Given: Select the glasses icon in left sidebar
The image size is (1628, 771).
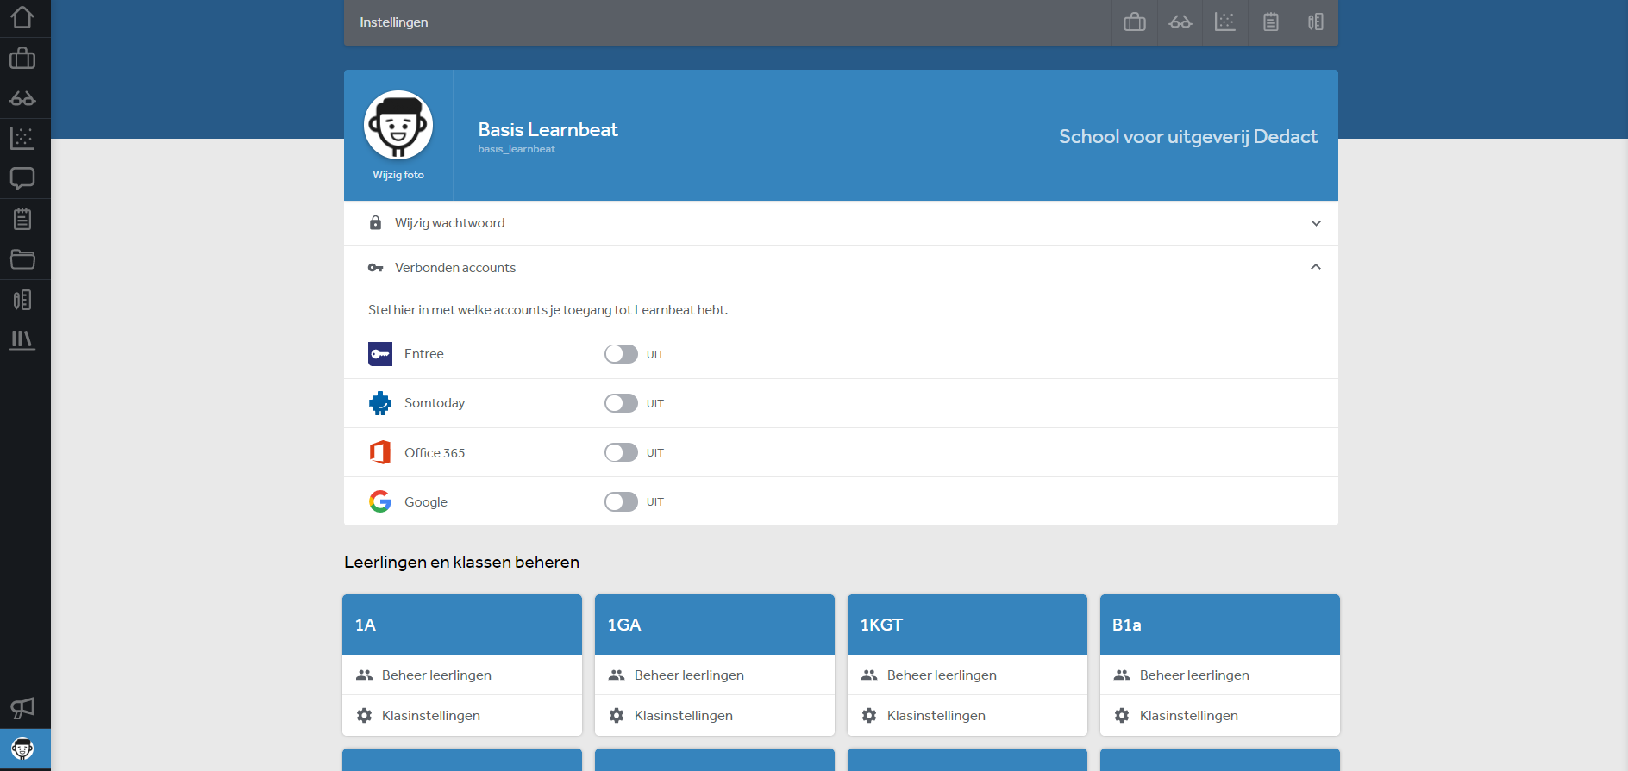Looking at the screenshot, I should pyautogui.click(x=22, y=98).
